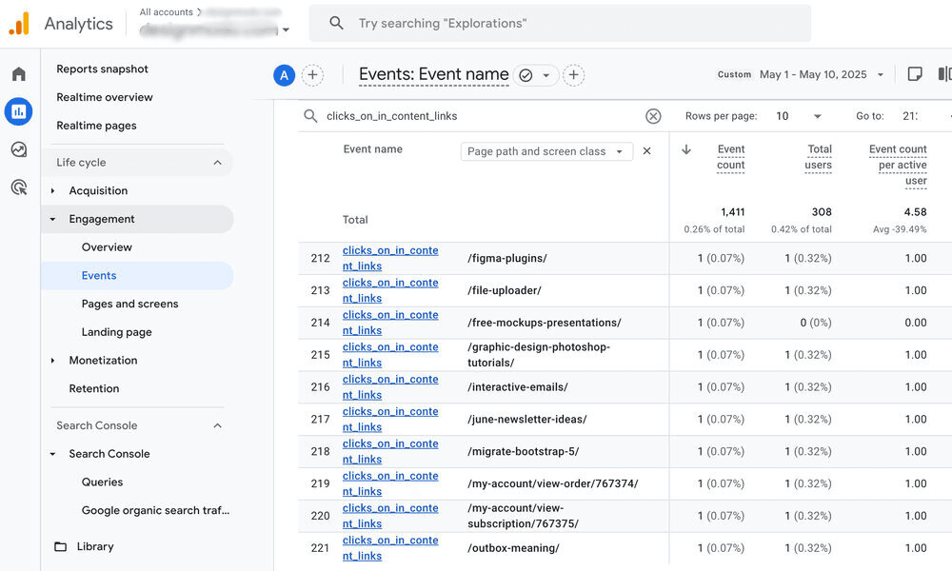The image size is (952, 571).
Task: Select the Reports icon in left rail
Action: pos(19,111)
